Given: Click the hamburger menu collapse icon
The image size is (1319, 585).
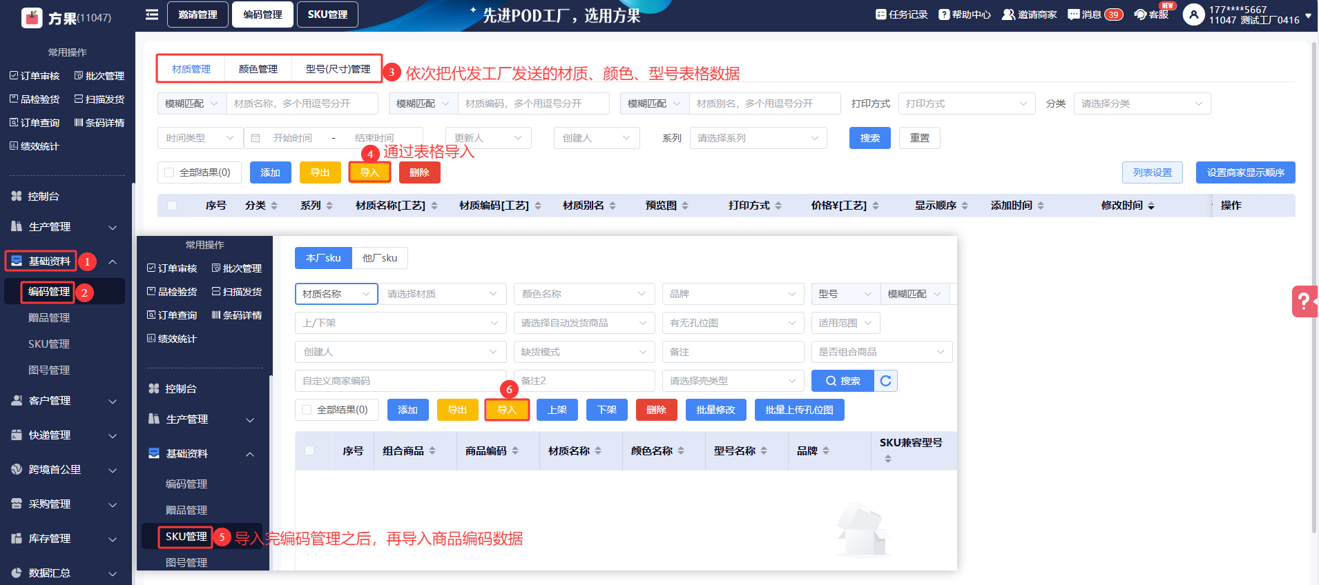Looking at the screenshot, I should tap(152, 14).
